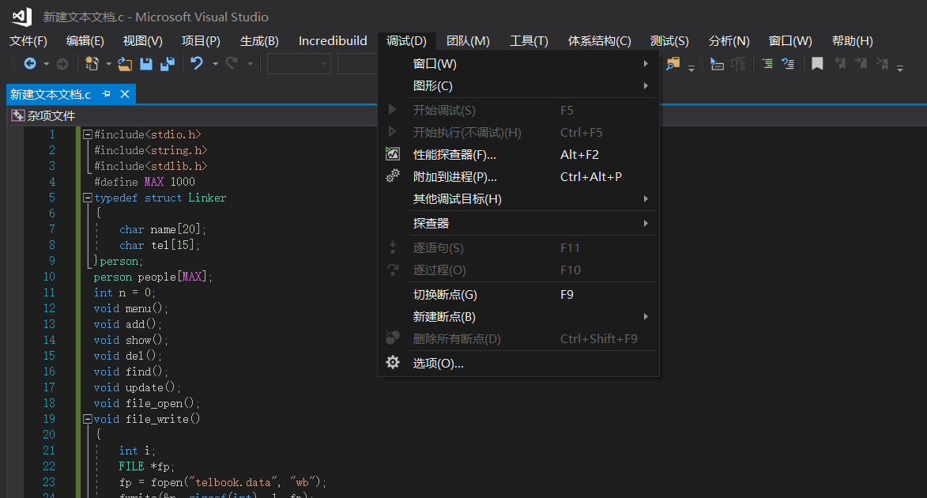Open the Incredibuild menu

tap(333, 41)
